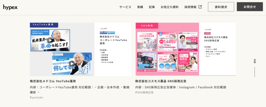Play the 医療業界に革命を起こす video thumbnail
The width and height of the screenshot is (266, 107).
click(50, 40)
